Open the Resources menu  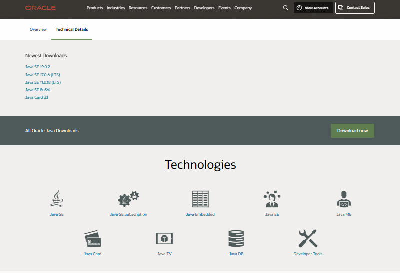tap(138, 8)
